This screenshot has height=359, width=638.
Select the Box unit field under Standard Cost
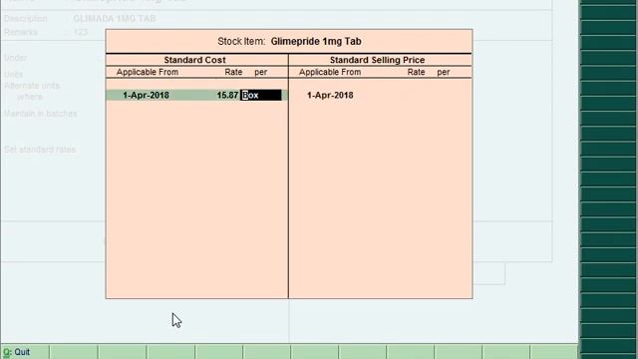261,96
